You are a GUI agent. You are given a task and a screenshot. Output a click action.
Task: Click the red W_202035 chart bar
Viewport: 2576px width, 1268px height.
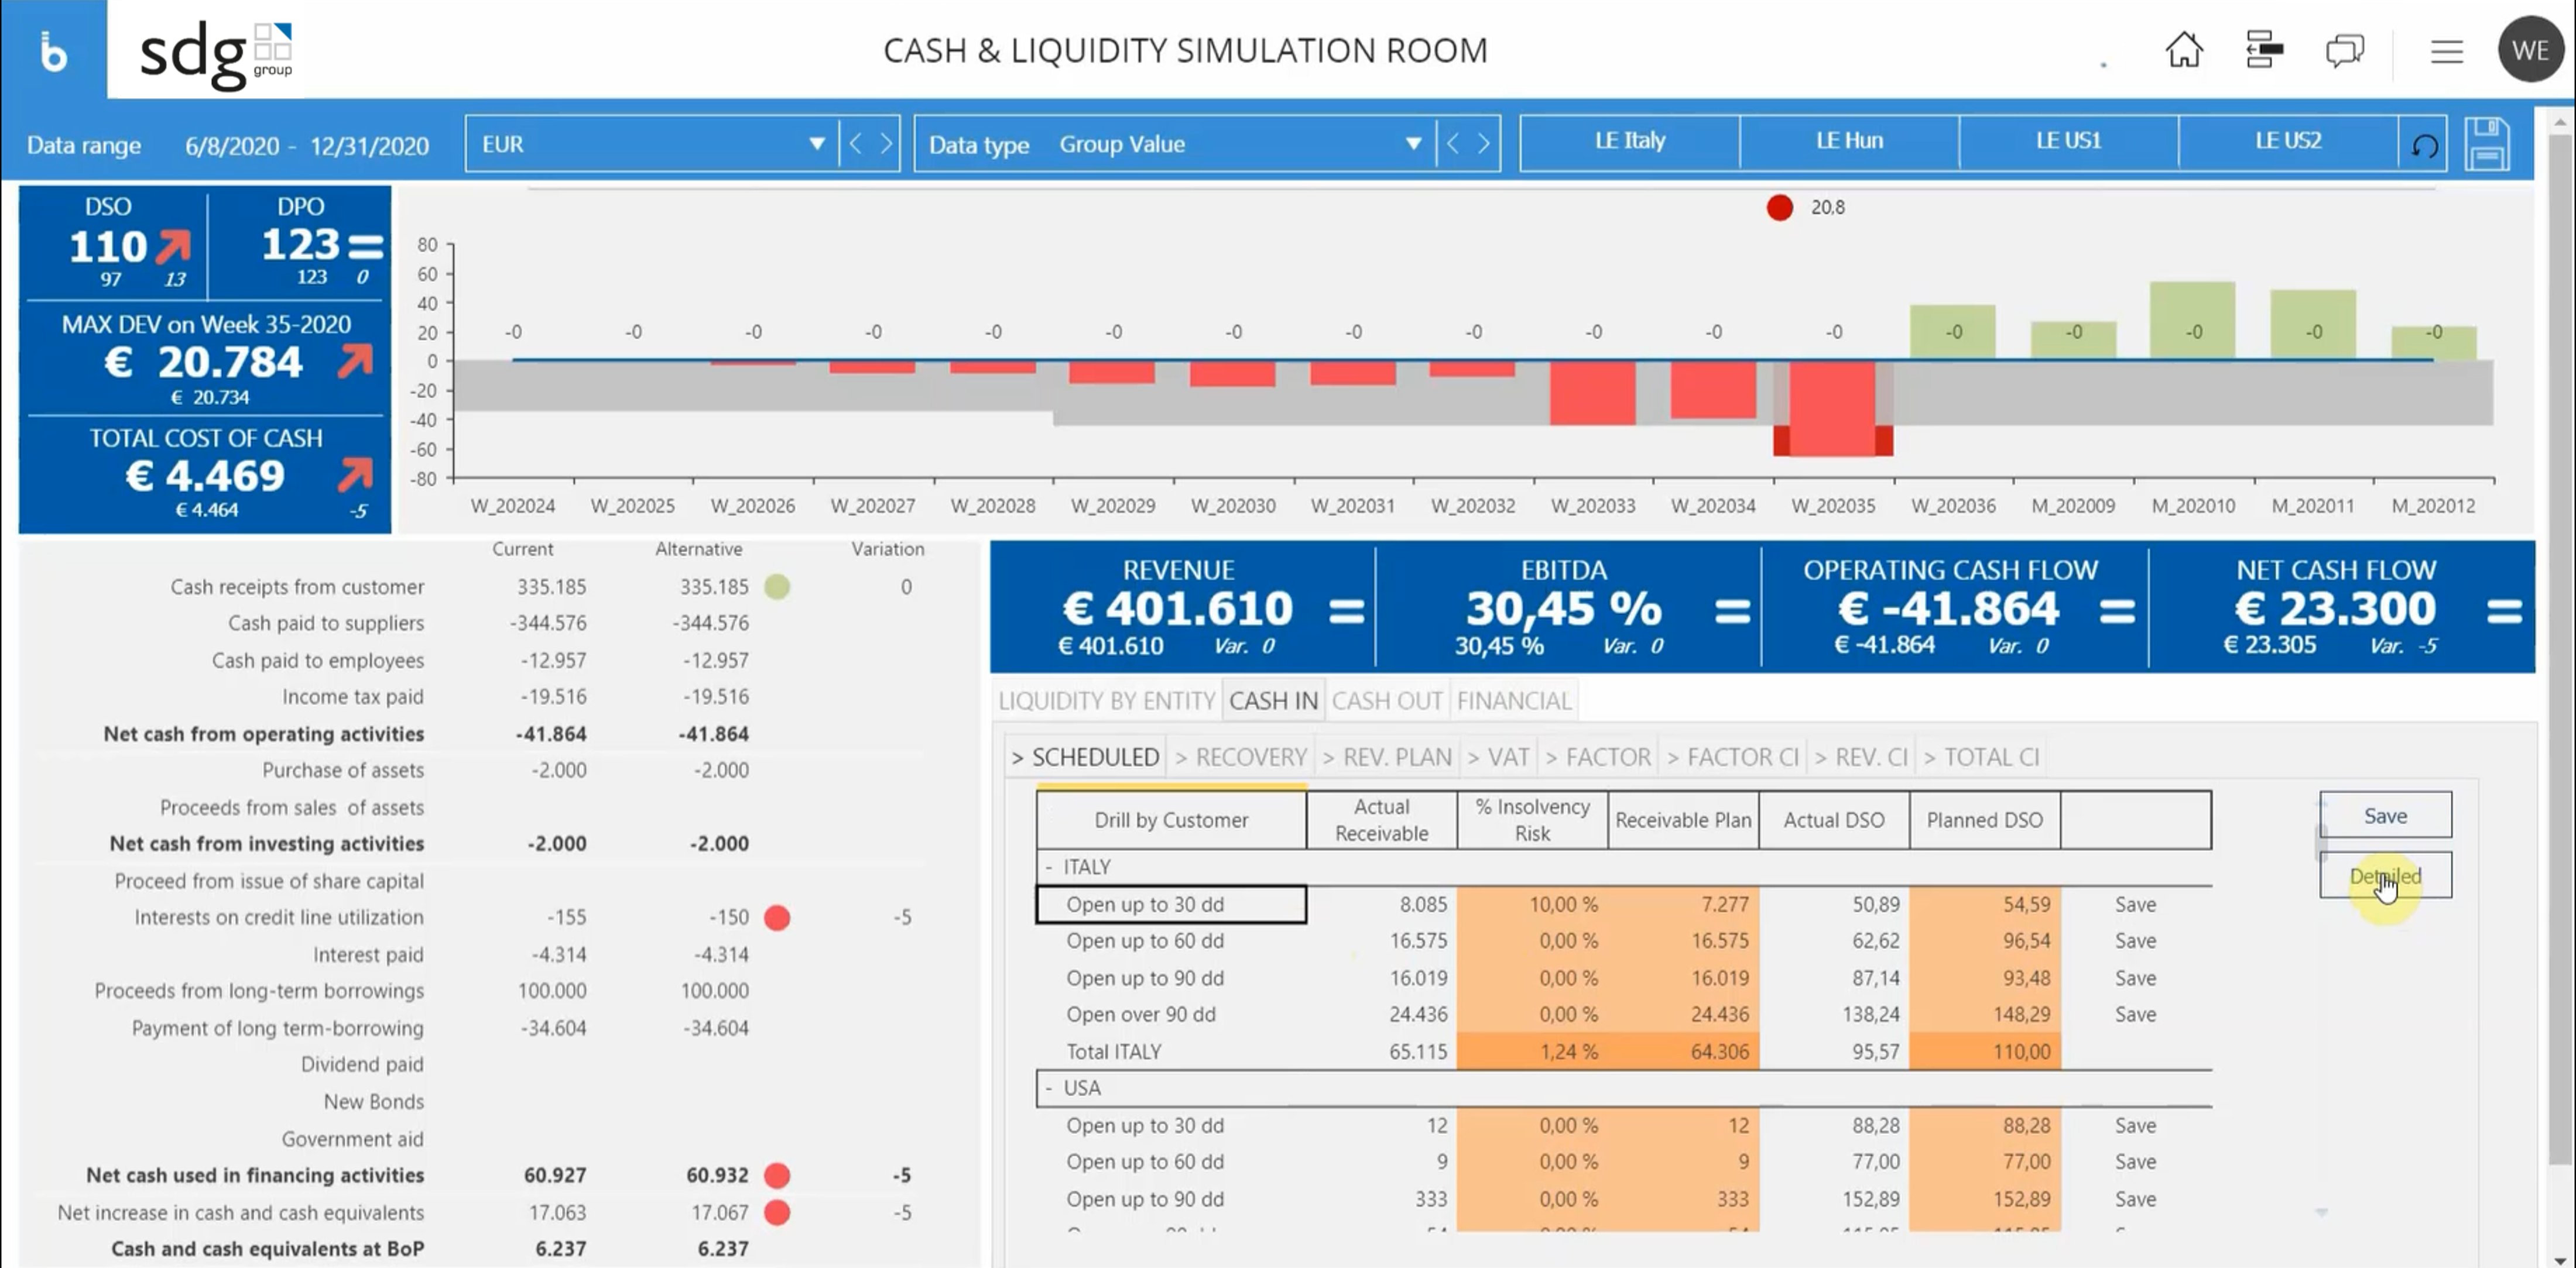click(1832, 408)
